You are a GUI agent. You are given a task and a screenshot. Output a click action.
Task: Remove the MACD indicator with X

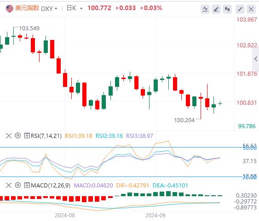click(x=9, y=185)
